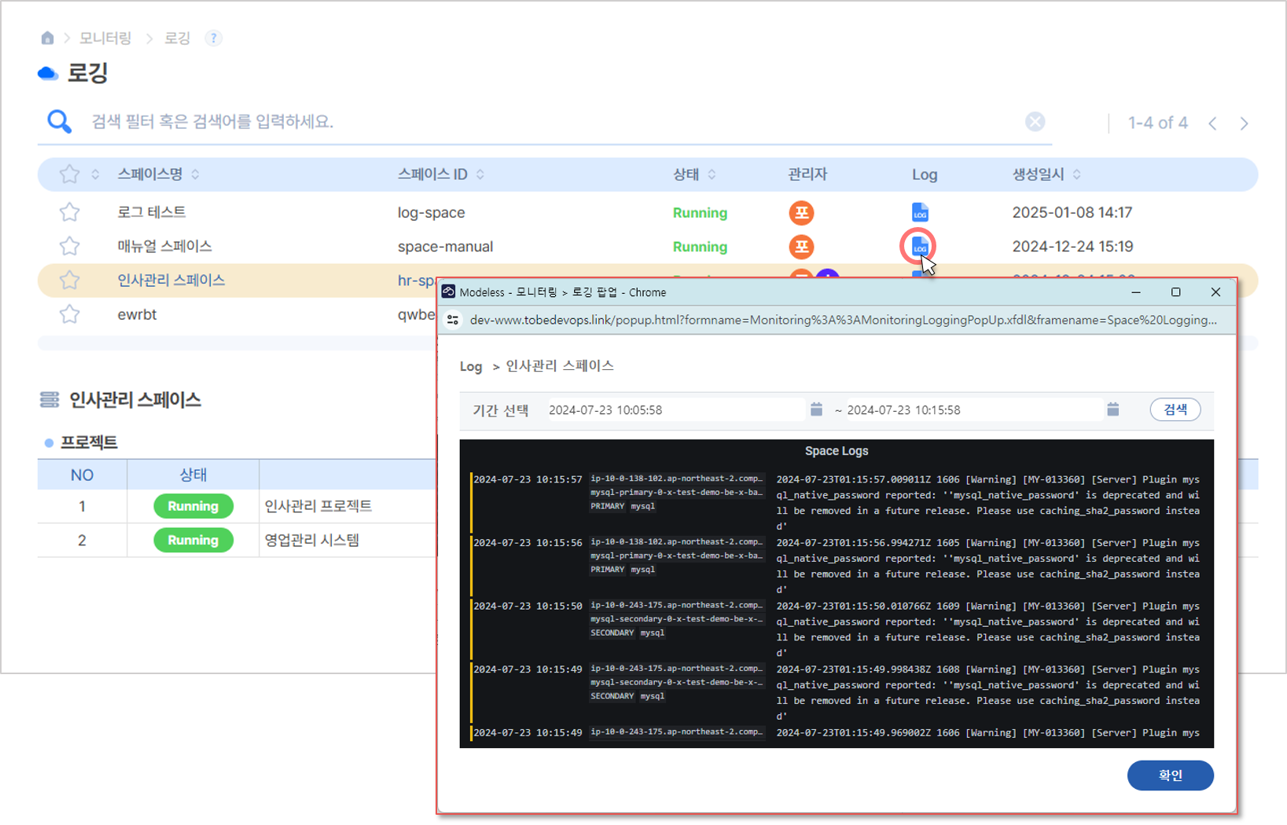The height and width of the screenshot is (825, 1287).
Task: Favorite the ewrbt space
Action: (x=69, y=314)
